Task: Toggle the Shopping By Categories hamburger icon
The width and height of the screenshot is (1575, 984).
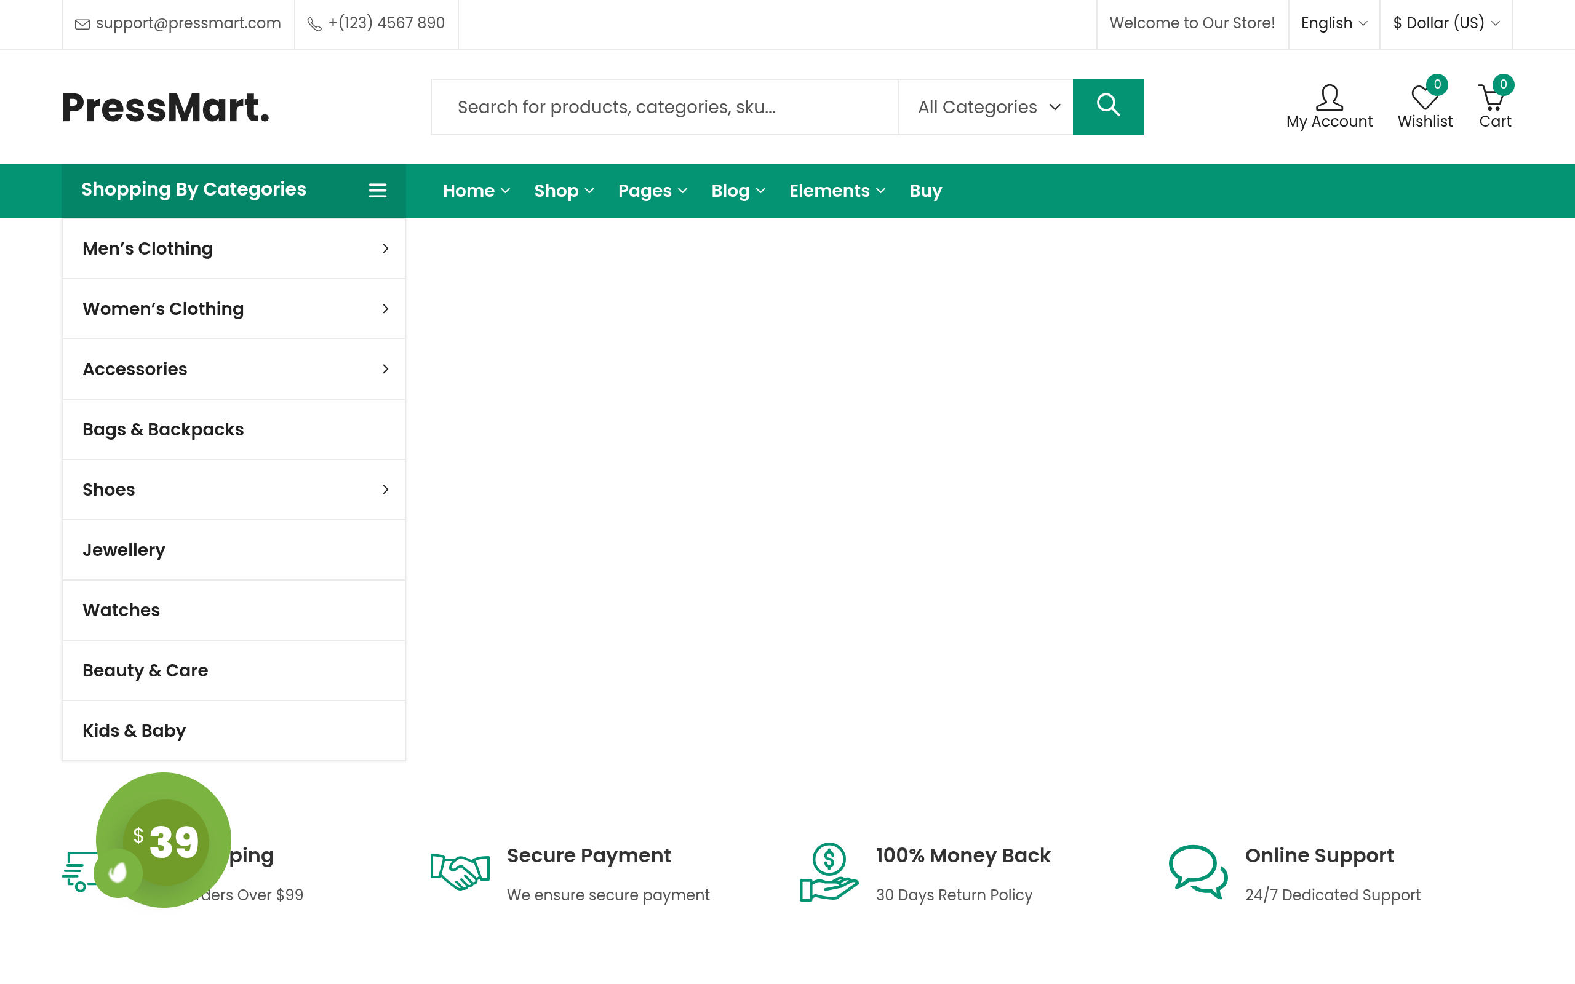Action: 378,190
